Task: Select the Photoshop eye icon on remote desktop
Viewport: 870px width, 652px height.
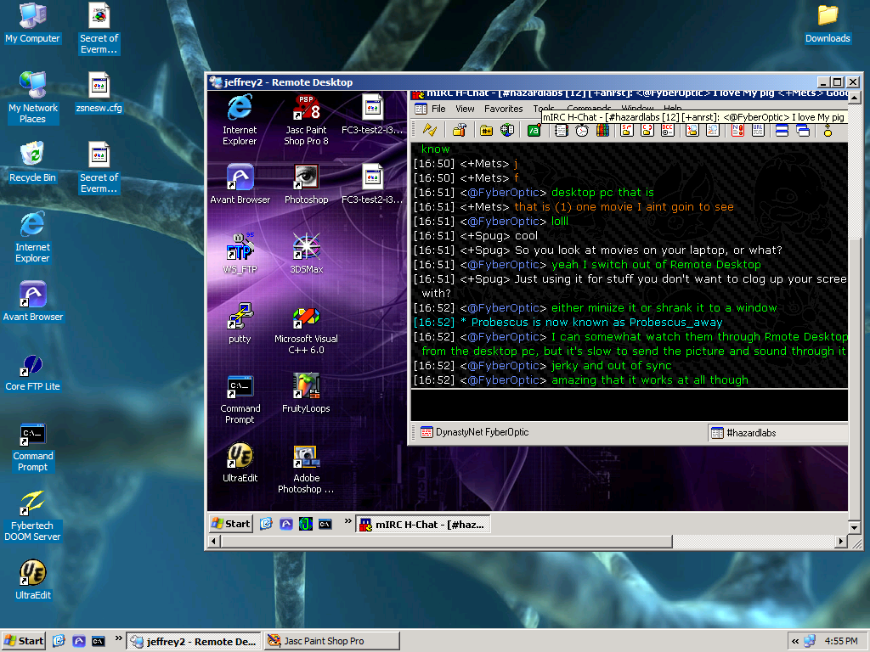Action: 306,184
